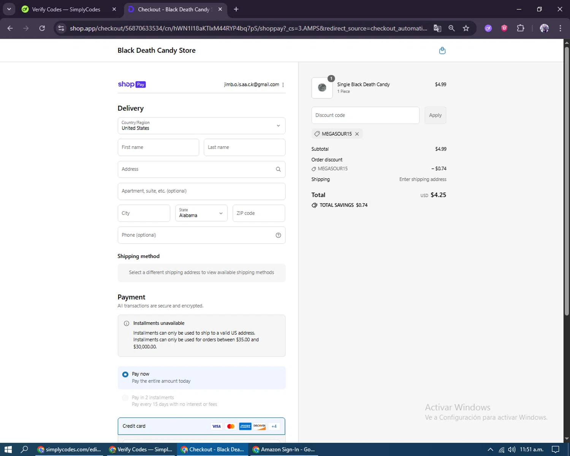Click the Last name field
The height and width of the screenshot is (456, 570).
pyautogui.click(x=245, y=147)
